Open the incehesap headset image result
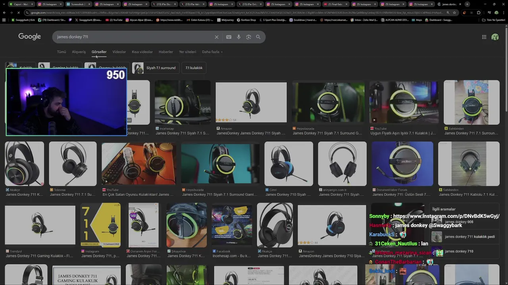The image size is (508, 285). pyautogui.click(x=183, y=103)
